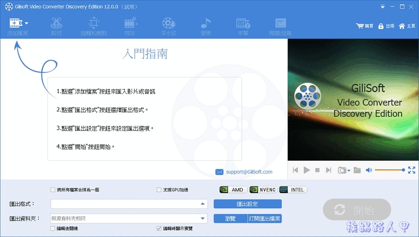The image size is (419, 237).
Task: Open the add file dropdown arrow
Action: (26, 23)
